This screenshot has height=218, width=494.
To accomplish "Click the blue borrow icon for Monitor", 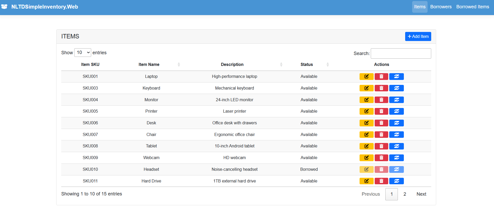I will (x=396, y=100).
